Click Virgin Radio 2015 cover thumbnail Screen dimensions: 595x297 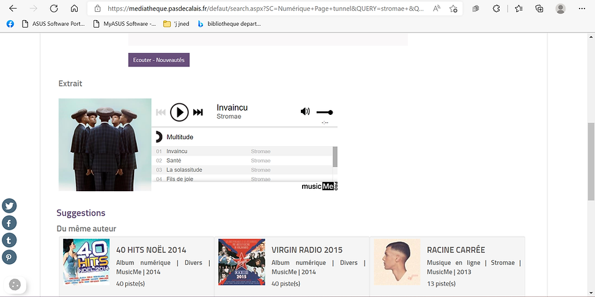242,262
